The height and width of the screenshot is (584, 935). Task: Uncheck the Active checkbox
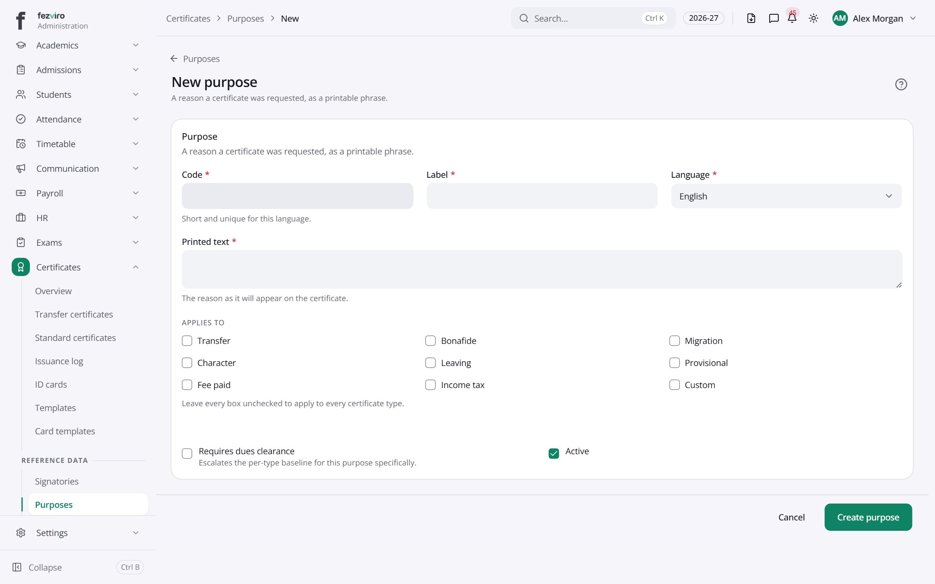(x=554, y=454)
